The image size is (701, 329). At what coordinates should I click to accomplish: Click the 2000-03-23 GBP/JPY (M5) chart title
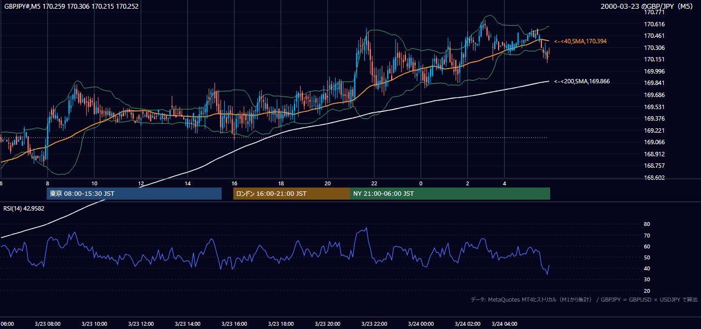tap(648, 7)
